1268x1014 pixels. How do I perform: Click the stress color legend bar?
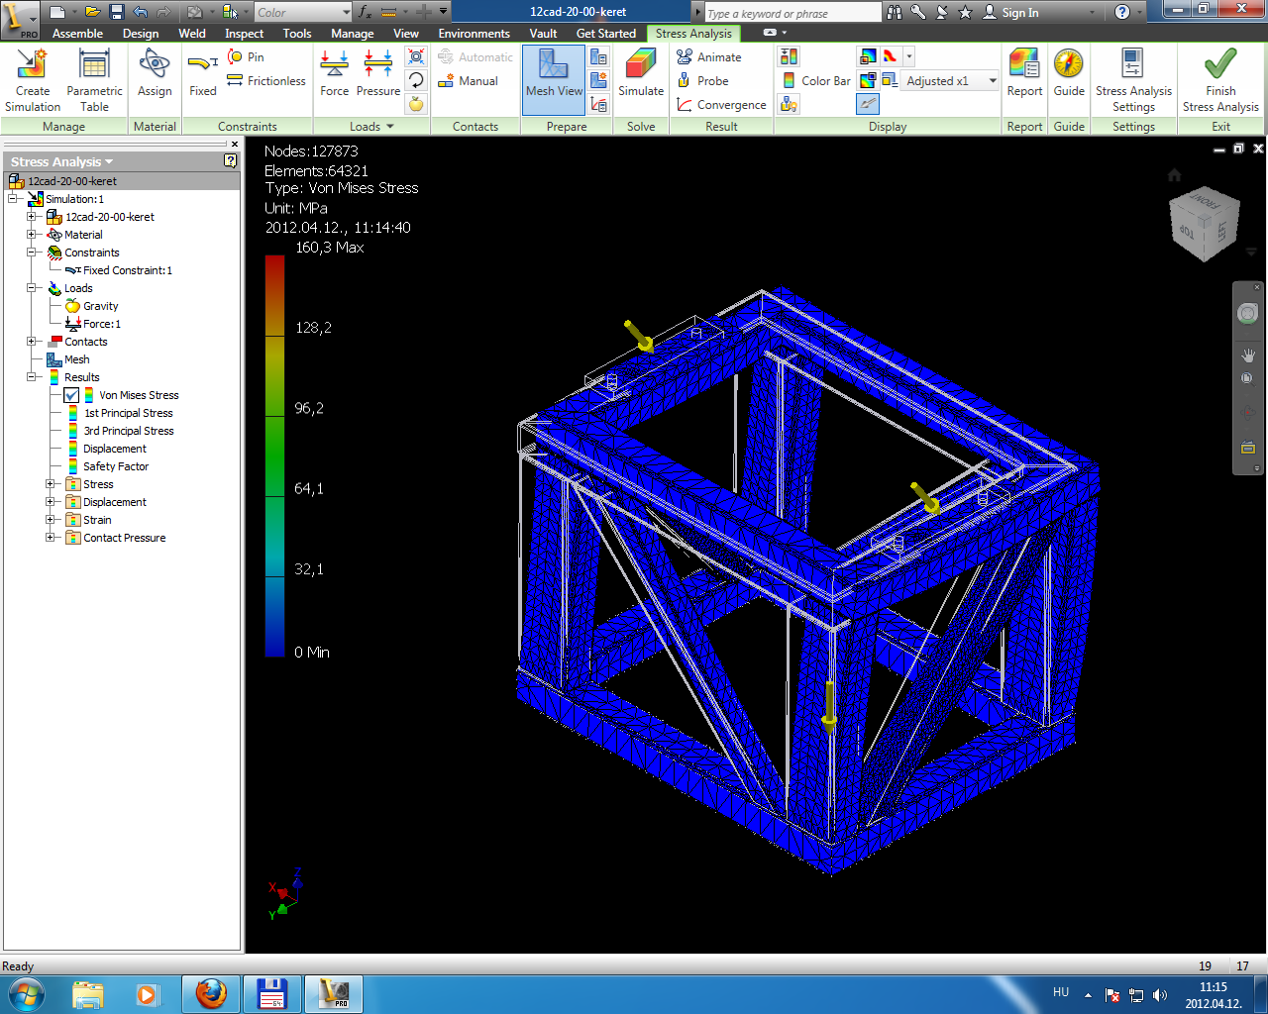[274, 456]
